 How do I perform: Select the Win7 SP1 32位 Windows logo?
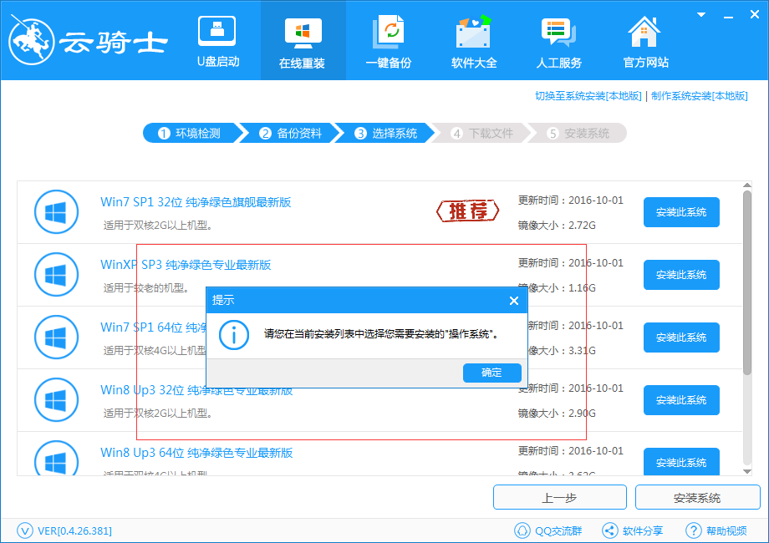click(56, 211)
